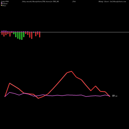
Task: Click the '(3day smooth) MunafaSutra(TM) charts for TBZ_BE' heading
Action: pos(41,2)
